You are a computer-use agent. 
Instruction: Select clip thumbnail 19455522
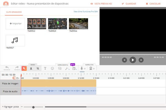pos(37,24)
